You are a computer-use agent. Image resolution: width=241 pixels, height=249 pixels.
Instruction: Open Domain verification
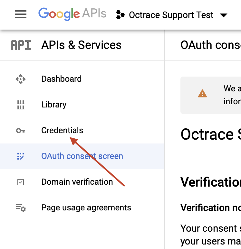point(77,182)
